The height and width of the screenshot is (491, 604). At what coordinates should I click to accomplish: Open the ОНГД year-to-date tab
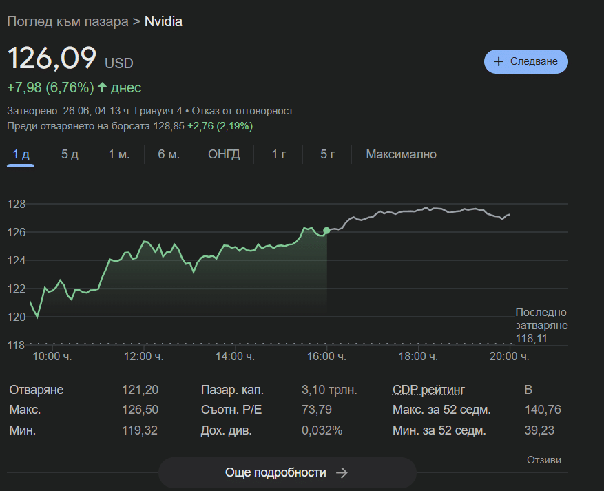point(224,154)
